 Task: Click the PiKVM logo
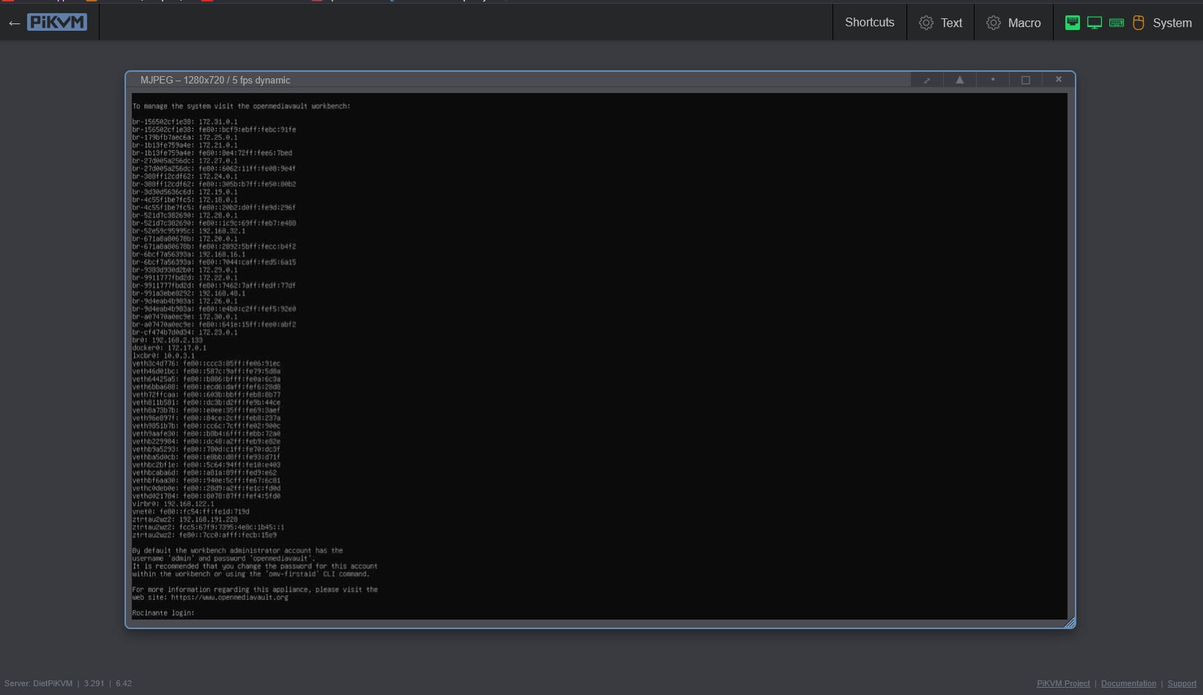[x=57, y=23]
